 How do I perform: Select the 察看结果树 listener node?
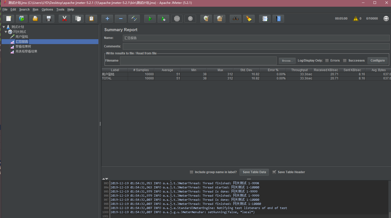point(23,46)
